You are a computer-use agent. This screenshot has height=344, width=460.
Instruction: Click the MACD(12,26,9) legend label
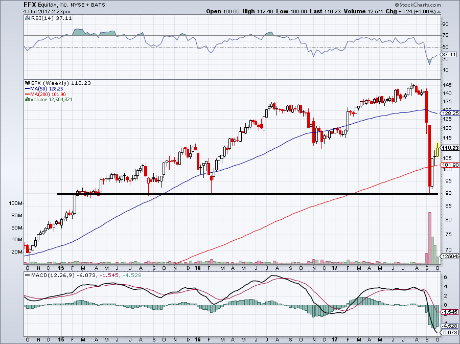click(x=53, y=276)
